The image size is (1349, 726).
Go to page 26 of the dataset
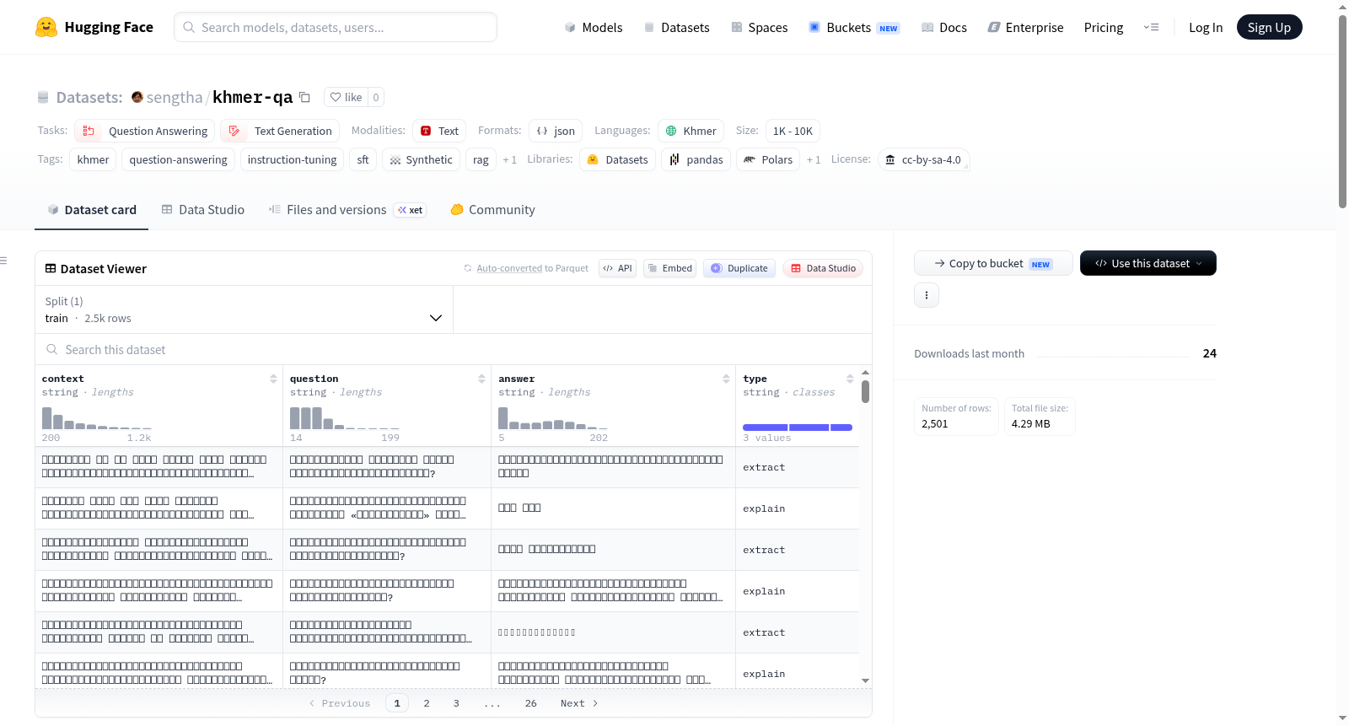(x=530, y=703)
